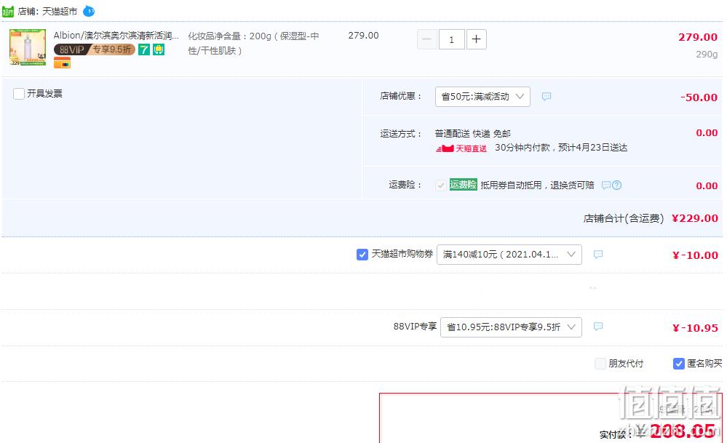
Task: Click the red subtotal 279.00
Action: (698, 37)
